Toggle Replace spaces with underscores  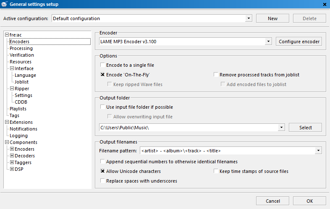click(102, 180)
